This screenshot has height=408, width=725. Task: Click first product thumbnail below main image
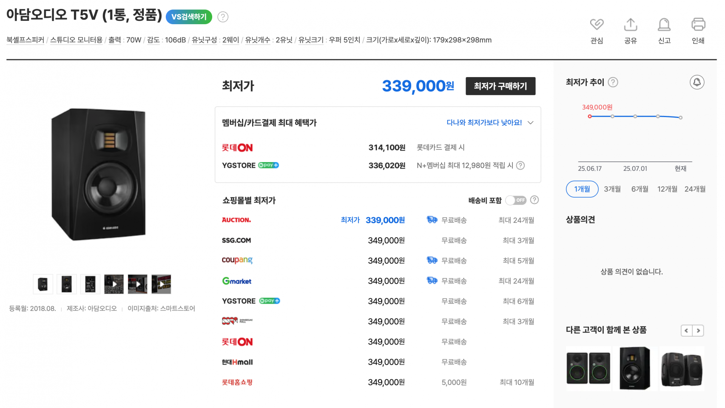[43, 284]
